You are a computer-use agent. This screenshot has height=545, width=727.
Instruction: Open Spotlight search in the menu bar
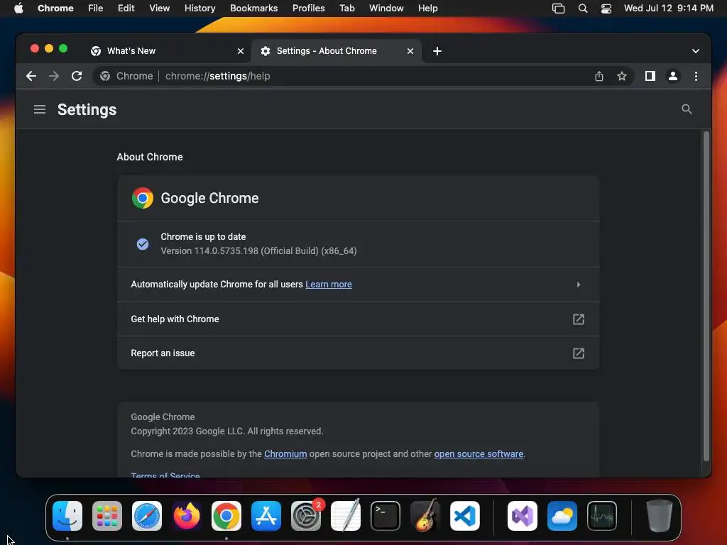pos(583,9)
